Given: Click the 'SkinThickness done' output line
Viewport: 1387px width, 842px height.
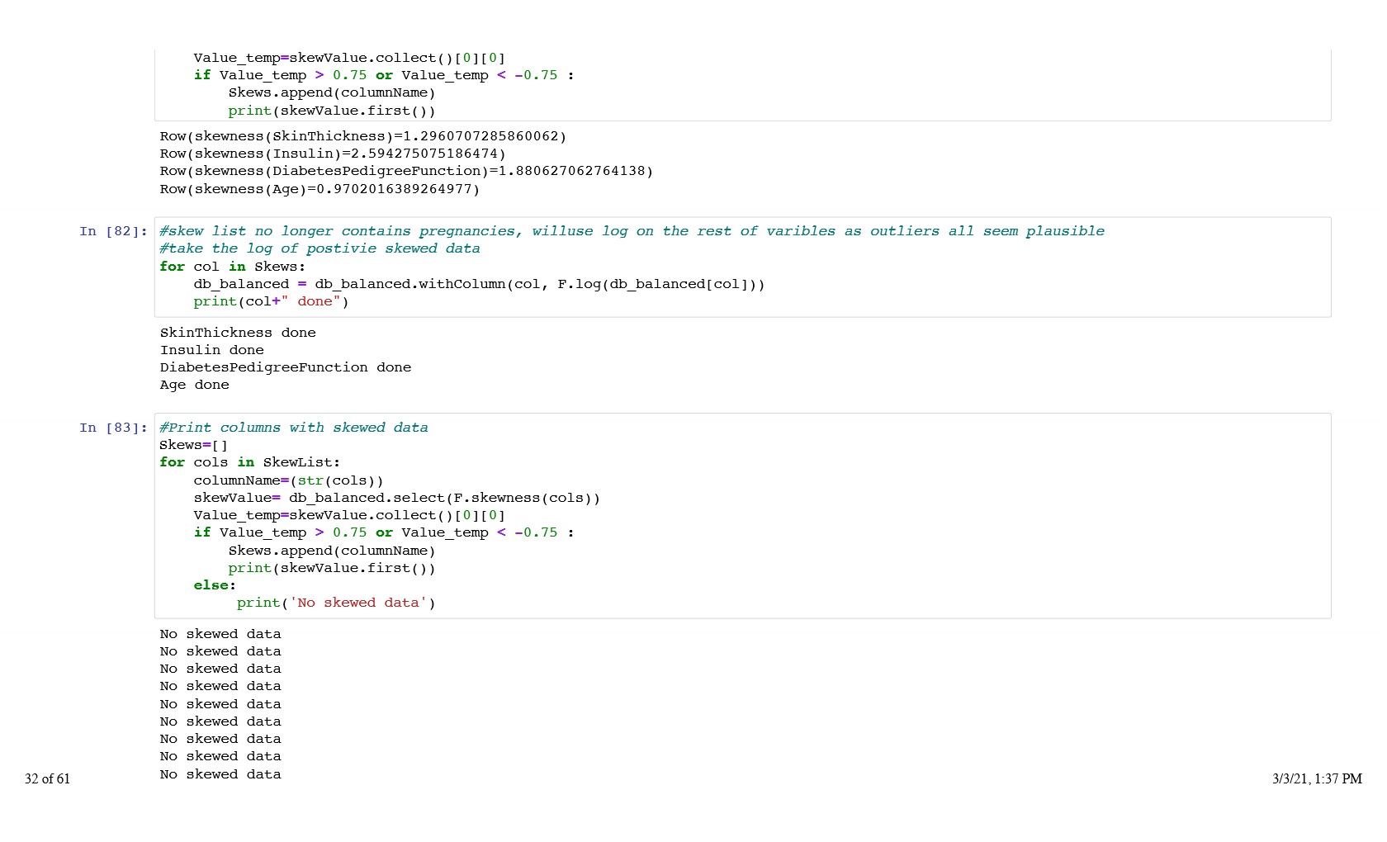Looking at the screenshot, I should coord(238,333).
